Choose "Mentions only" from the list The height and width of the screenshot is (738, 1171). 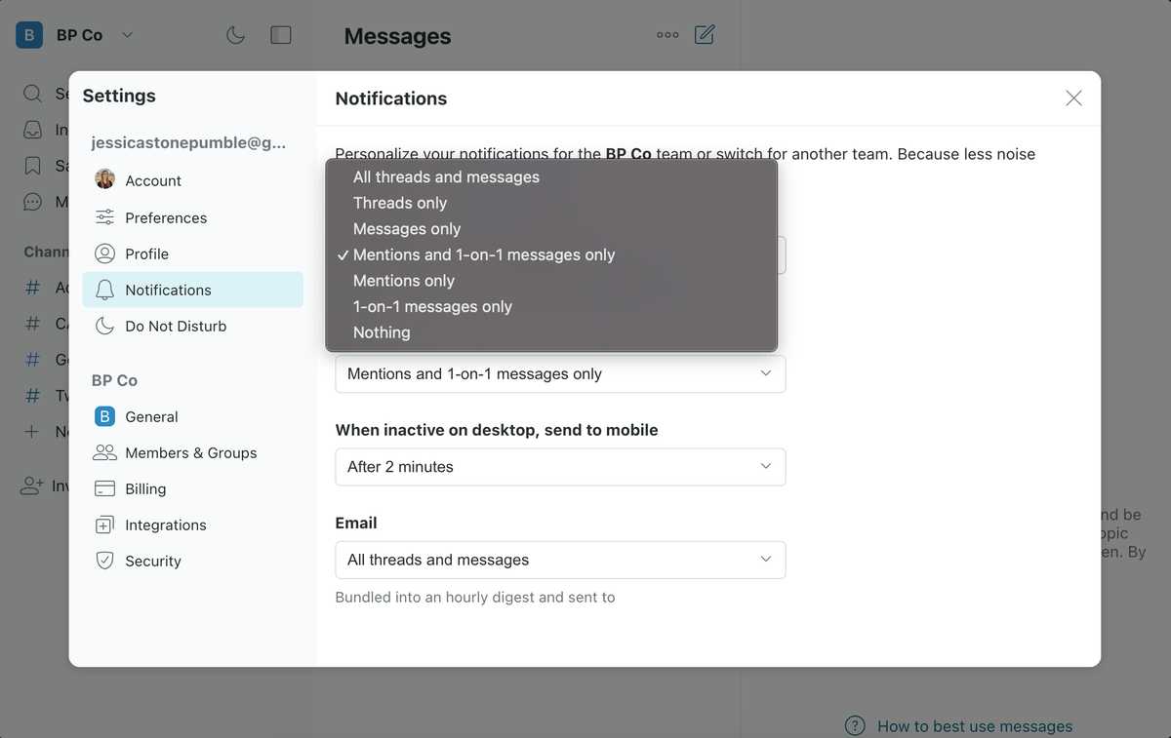404,281
